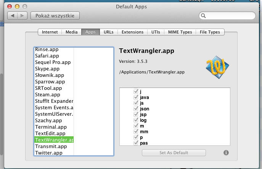Image resolution: width=262 pixels, height=169 pixels.
Task: Click inside the search field
Action: pyautogui.click(x=229, y=16)
